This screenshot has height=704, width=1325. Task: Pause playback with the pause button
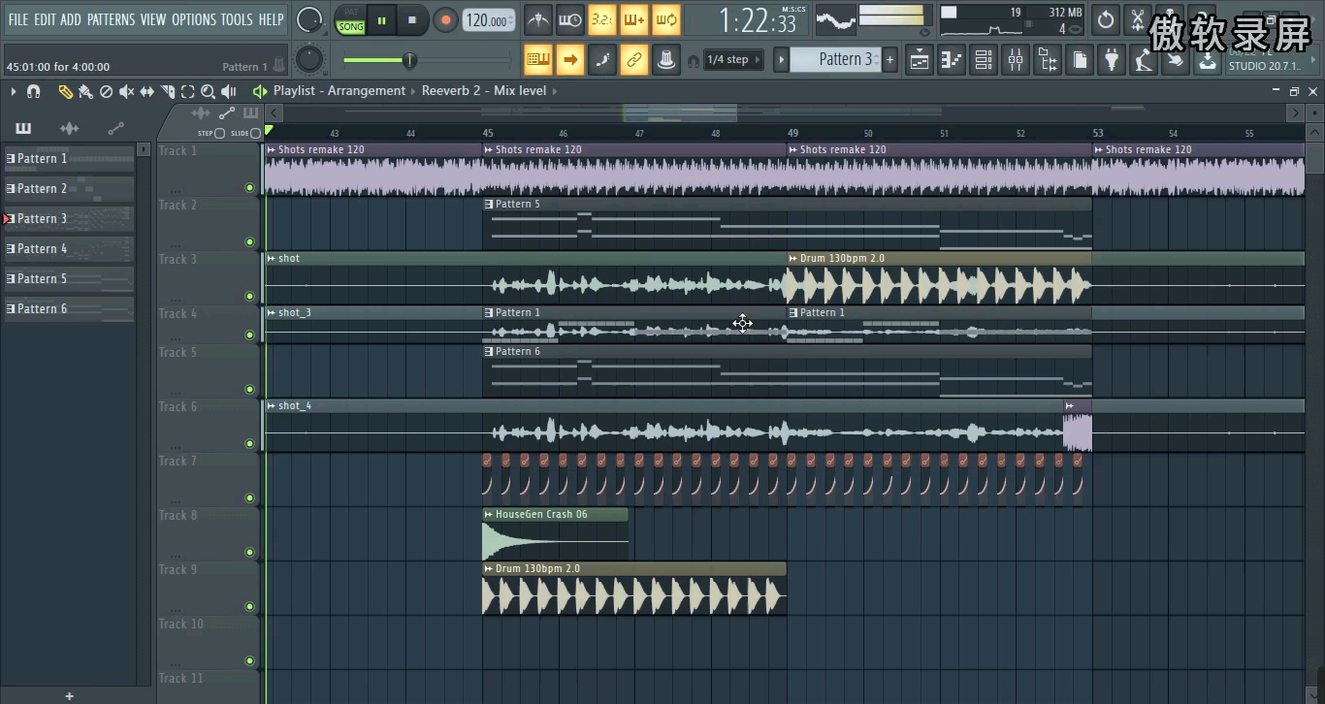(x=382, y=19)
